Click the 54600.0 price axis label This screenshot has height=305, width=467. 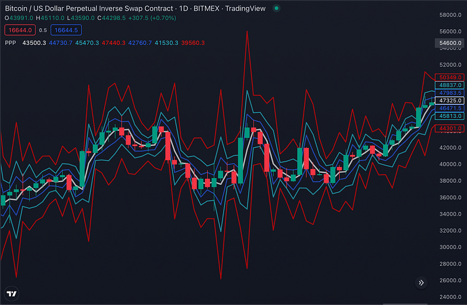(450, 43)
